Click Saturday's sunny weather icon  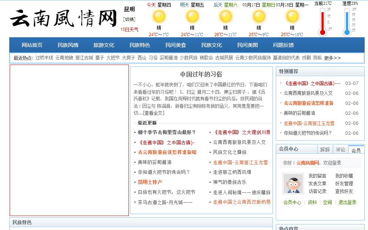click(226, 17)
